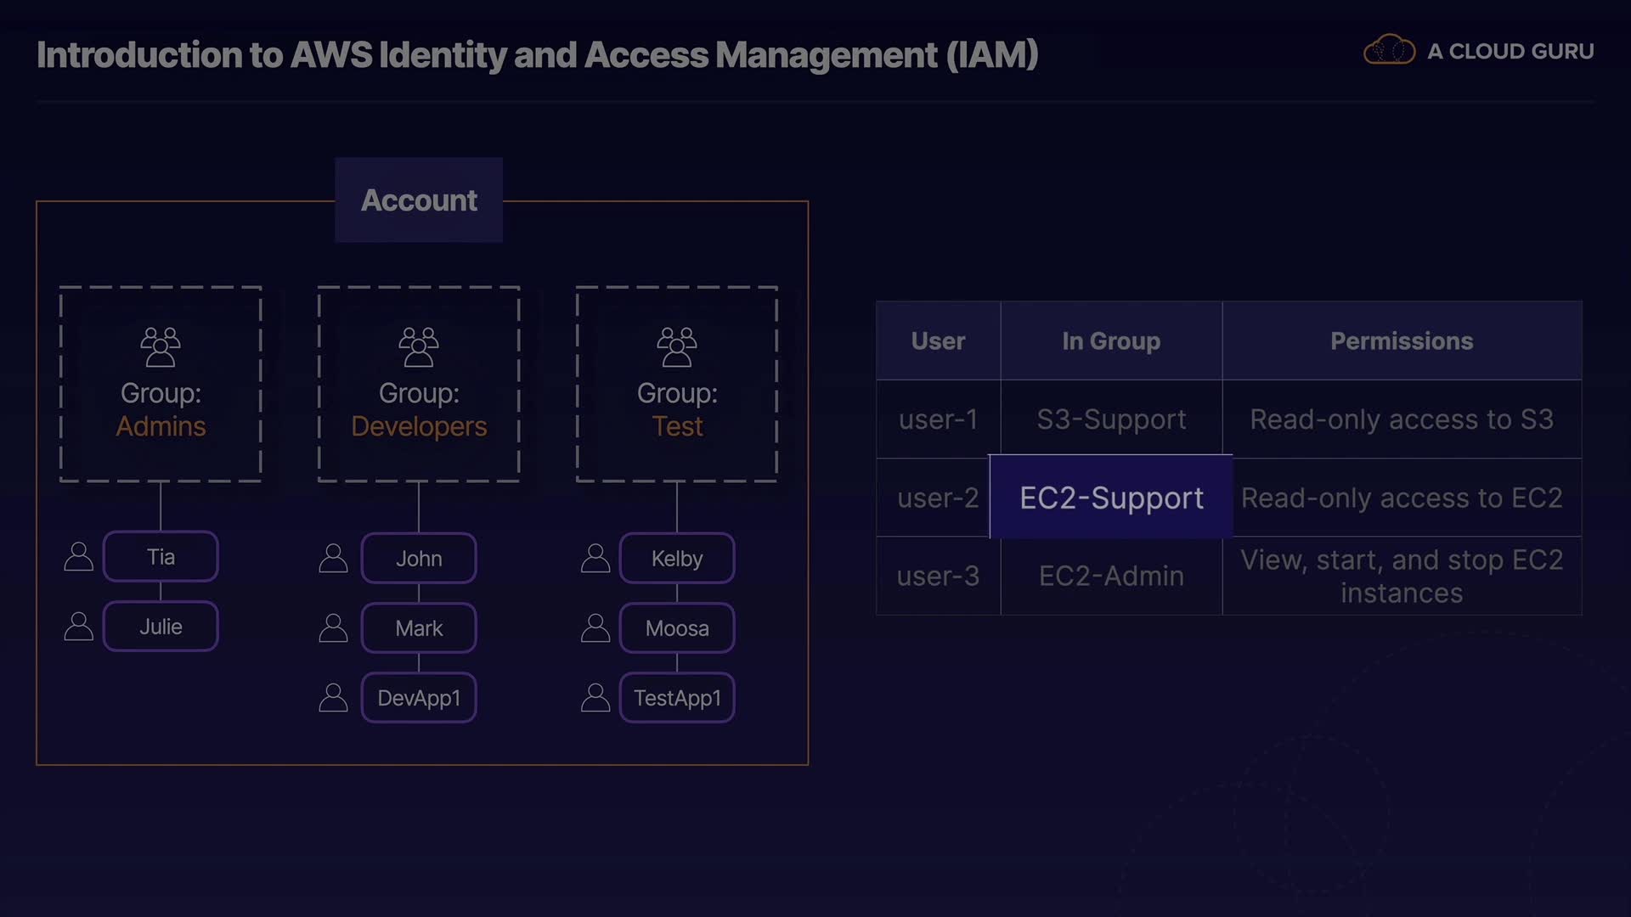Click the slide title about IAM
Image resolution: width=1631 pixels, height=917 pixels.
coord(537,55)
